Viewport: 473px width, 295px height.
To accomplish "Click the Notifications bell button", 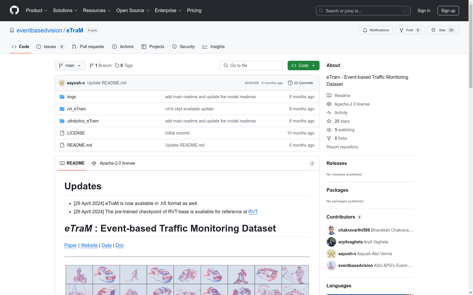I will point(376,30).
